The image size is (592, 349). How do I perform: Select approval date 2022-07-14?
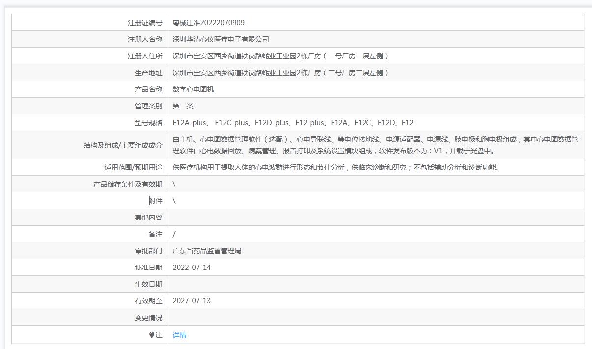pyautogui.click(x=192, y=268)
